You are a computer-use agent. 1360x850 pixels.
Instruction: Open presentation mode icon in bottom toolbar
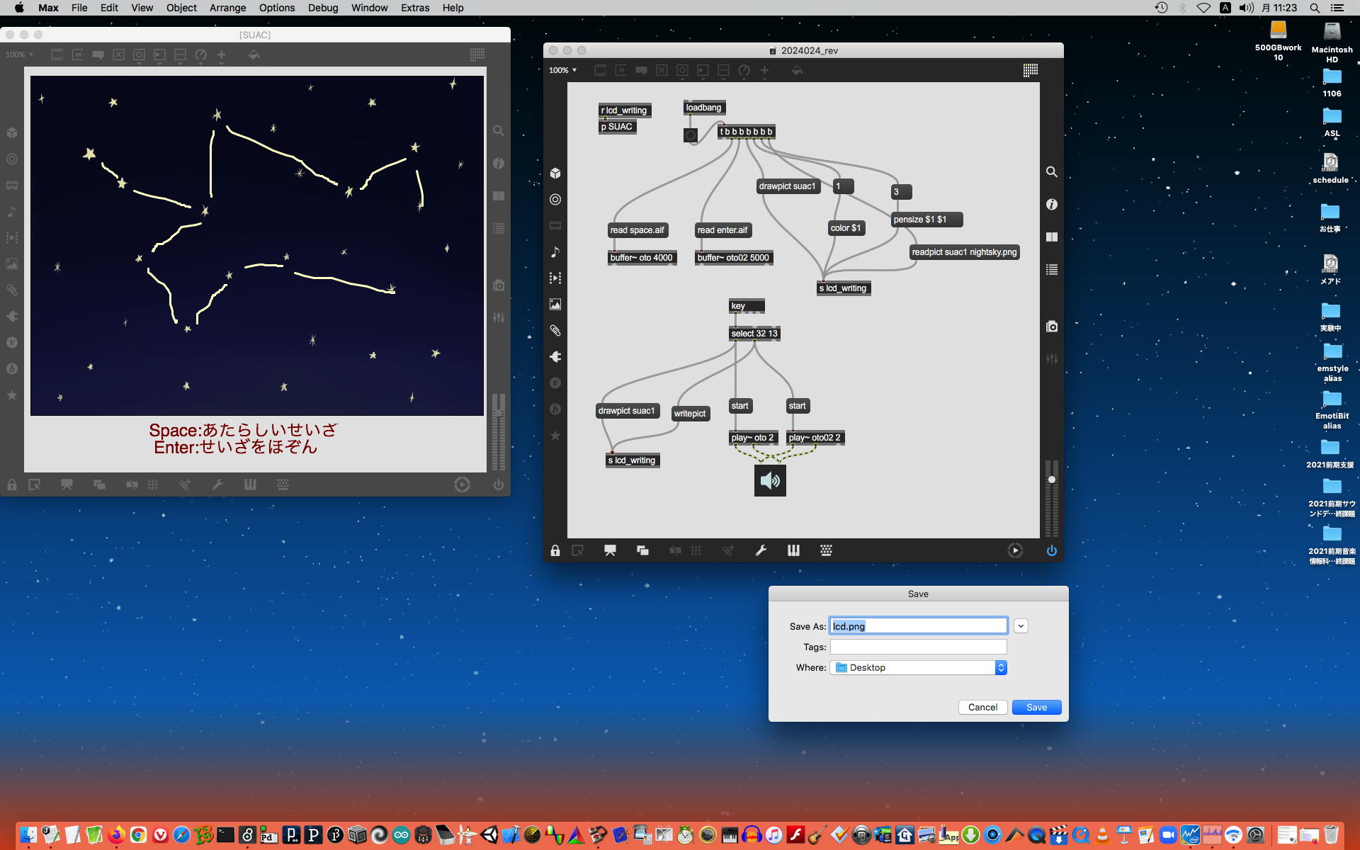click(x=610, y=551)
